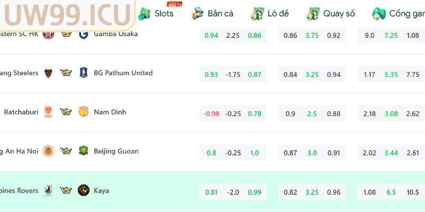Click the Nam Dinh team crest
The width and height of the screenshot is (425, 212).
[83, 112]
